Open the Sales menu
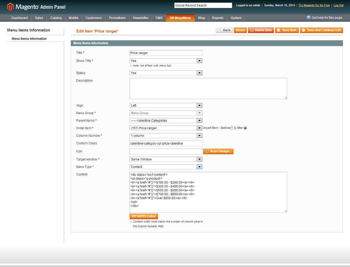 click(39, 18)
